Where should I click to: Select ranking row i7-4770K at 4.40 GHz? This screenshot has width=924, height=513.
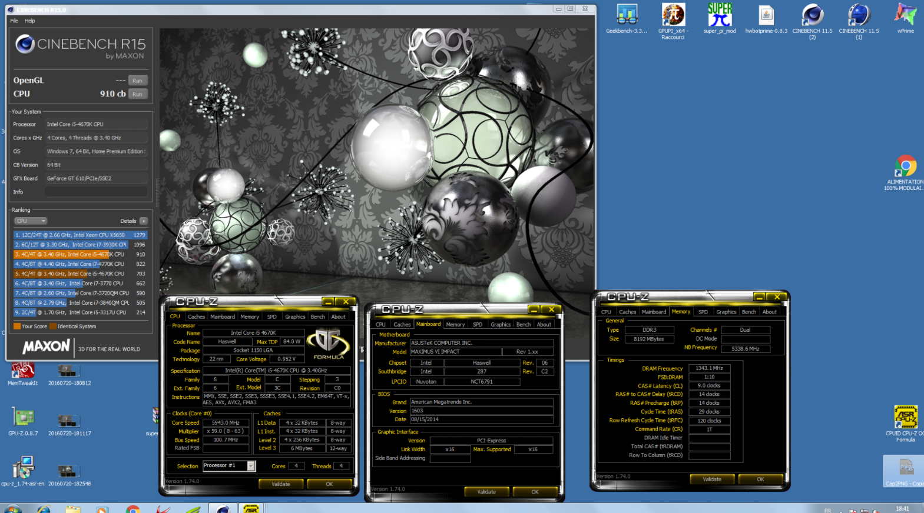click(80, 264)
